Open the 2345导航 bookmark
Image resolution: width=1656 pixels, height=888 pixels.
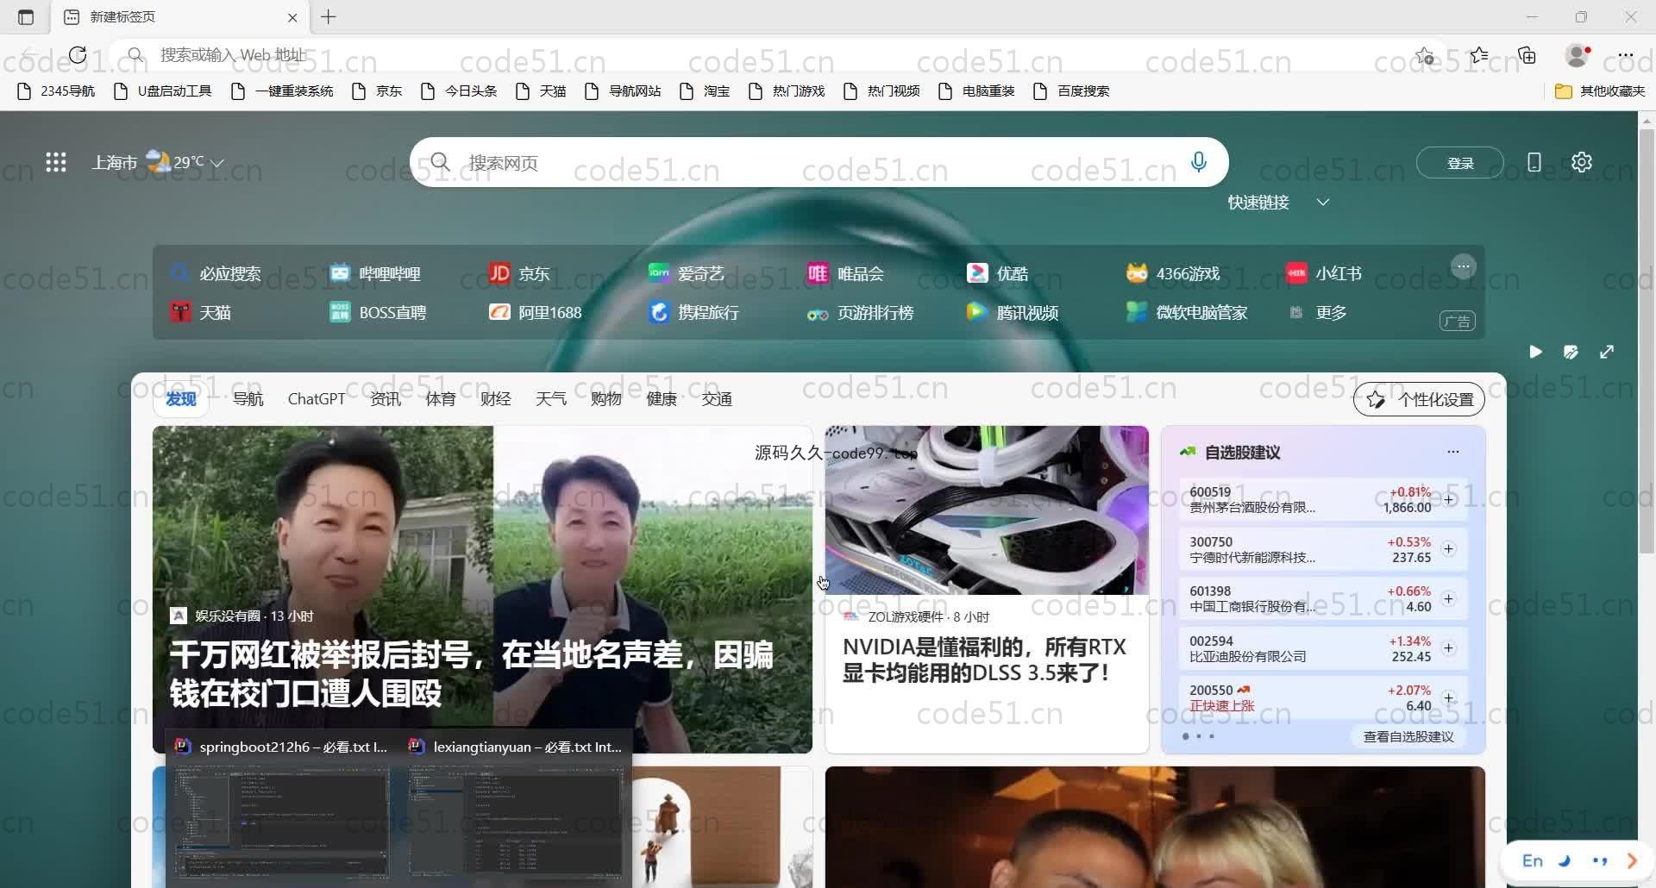[x=57, y=91]
